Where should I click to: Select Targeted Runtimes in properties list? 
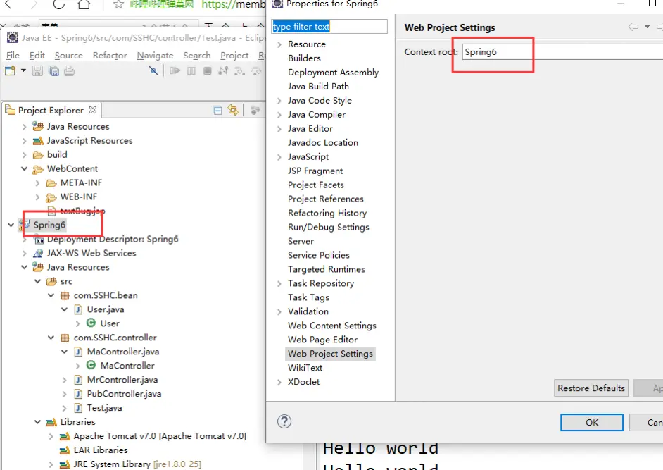pyautogui.click(x=327, y=269)
